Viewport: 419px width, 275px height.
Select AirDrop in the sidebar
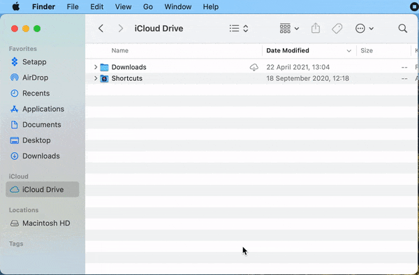[x=42, y=77]
